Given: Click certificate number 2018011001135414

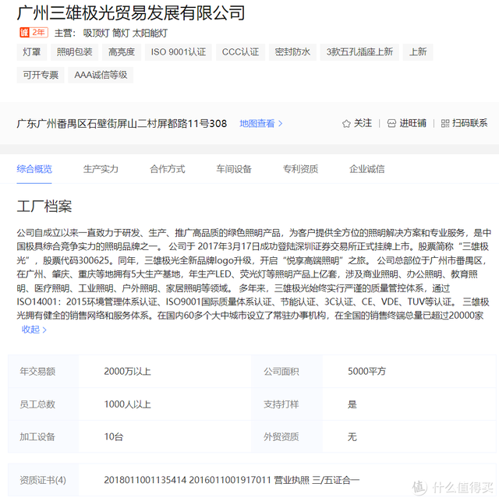Looking at the screenshot, I should 145,480.
